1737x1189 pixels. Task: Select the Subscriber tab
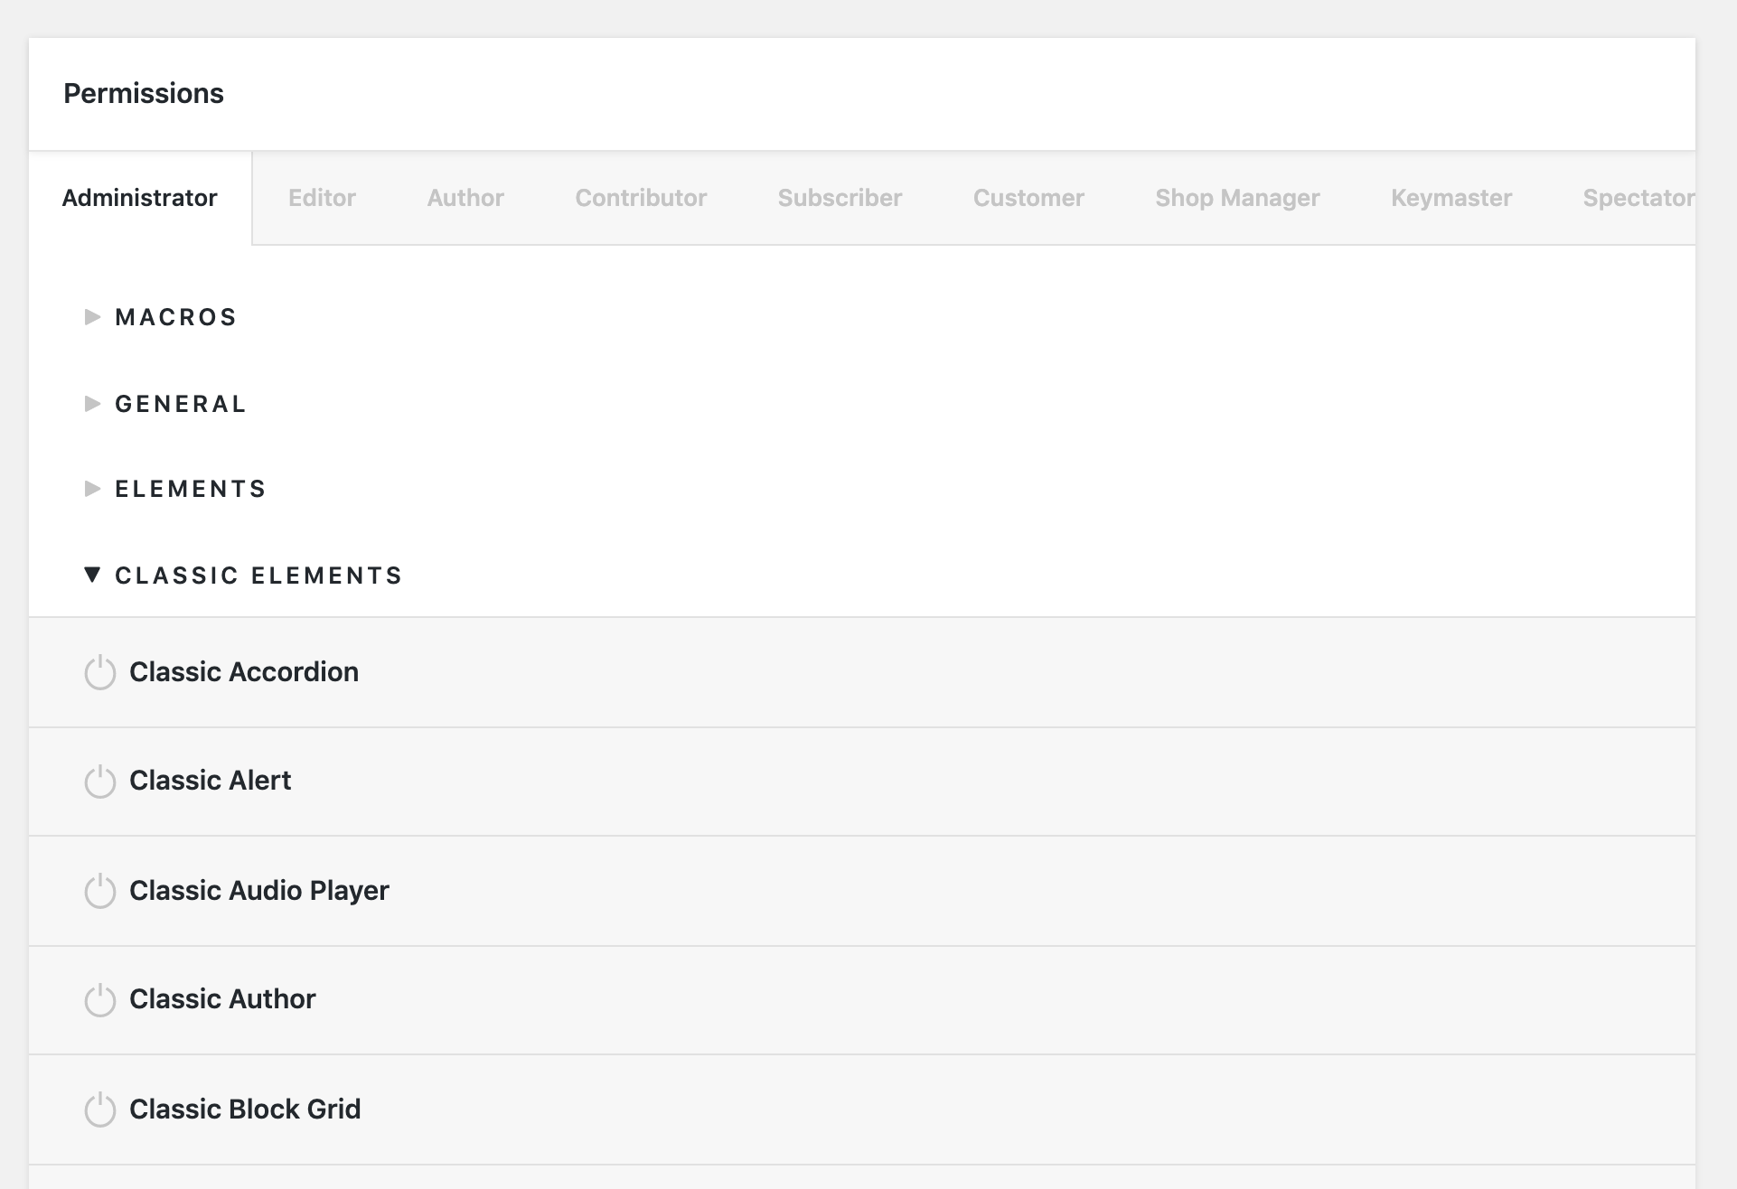tap(840, 198)
